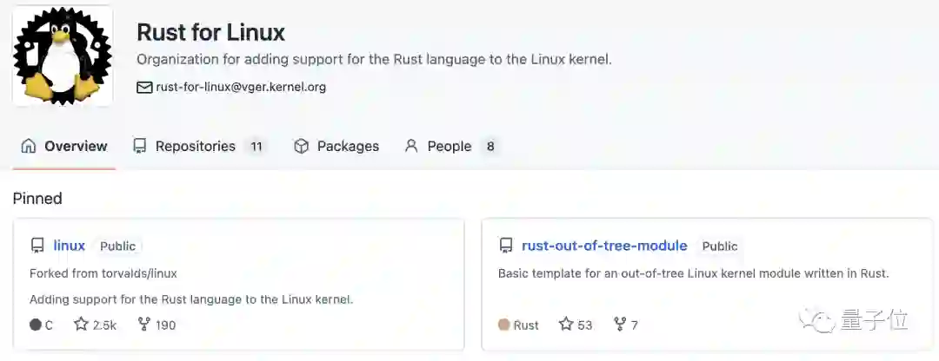Open the rust-for-linux@vger.kernel.org email link
Screen dimensions: 939x361
pyautogui.click(x=241, y=87)
